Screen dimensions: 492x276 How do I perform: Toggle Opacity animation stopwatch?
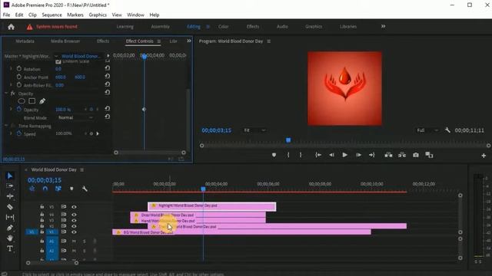click(18, 109)
